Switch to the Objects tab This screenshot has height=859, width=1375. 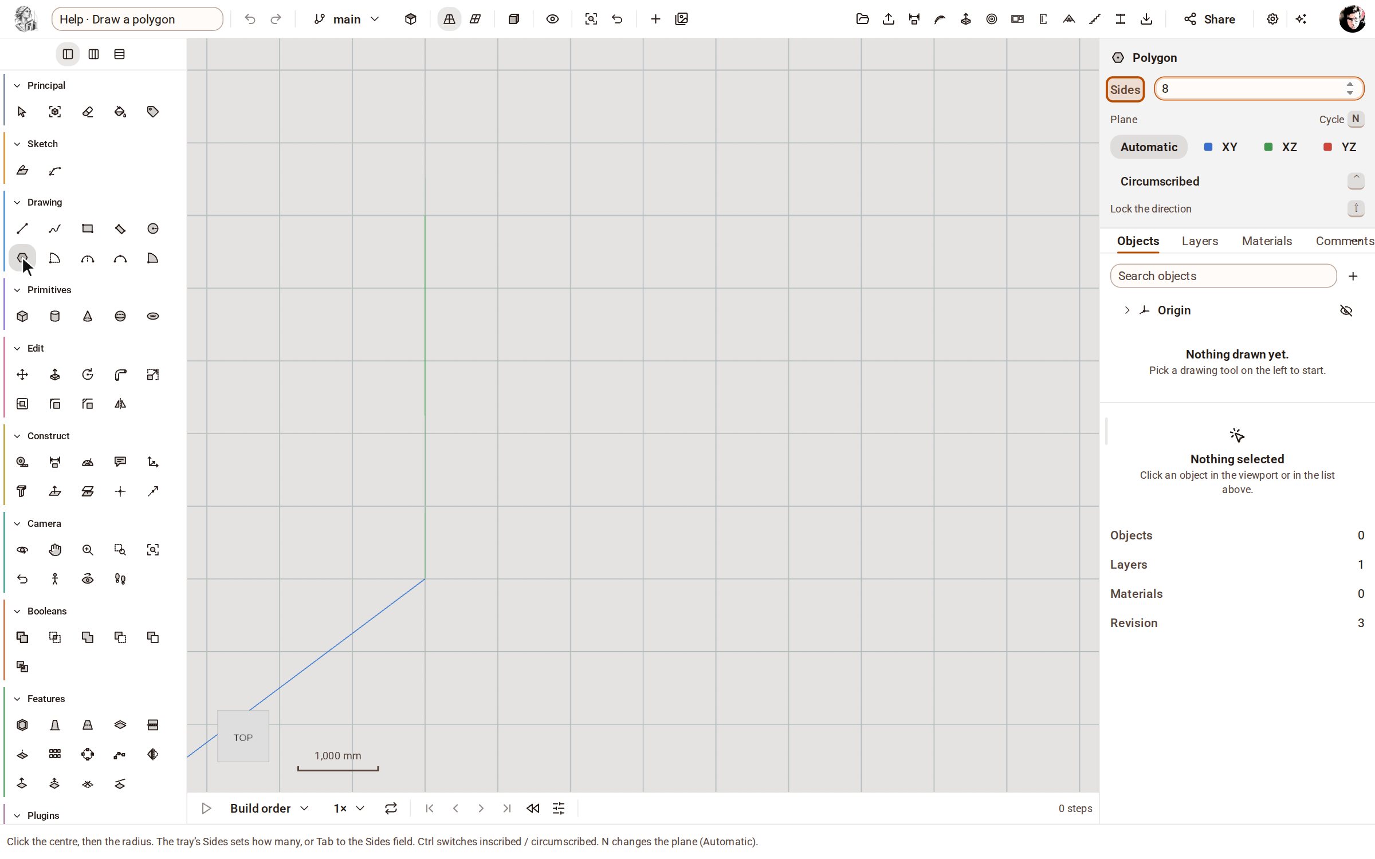tap(1138, 241)
